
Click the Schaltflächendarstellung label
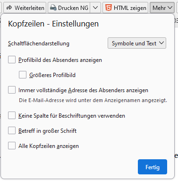tap(39, 43)
